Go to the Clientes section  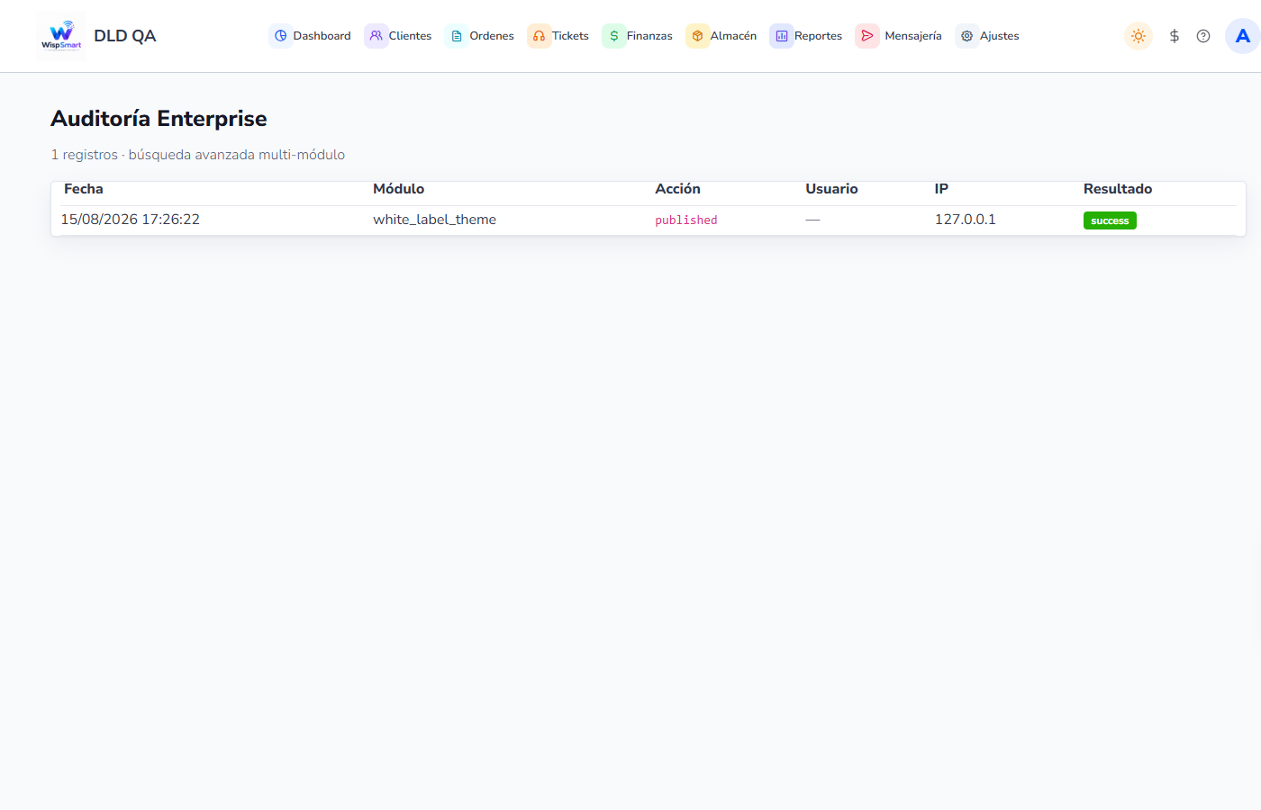410,36
